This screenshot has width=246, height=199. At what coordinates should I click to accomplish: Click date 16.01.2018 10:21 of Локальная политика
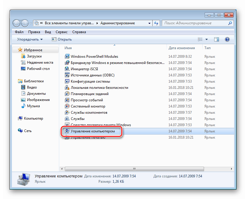point(181,88)
